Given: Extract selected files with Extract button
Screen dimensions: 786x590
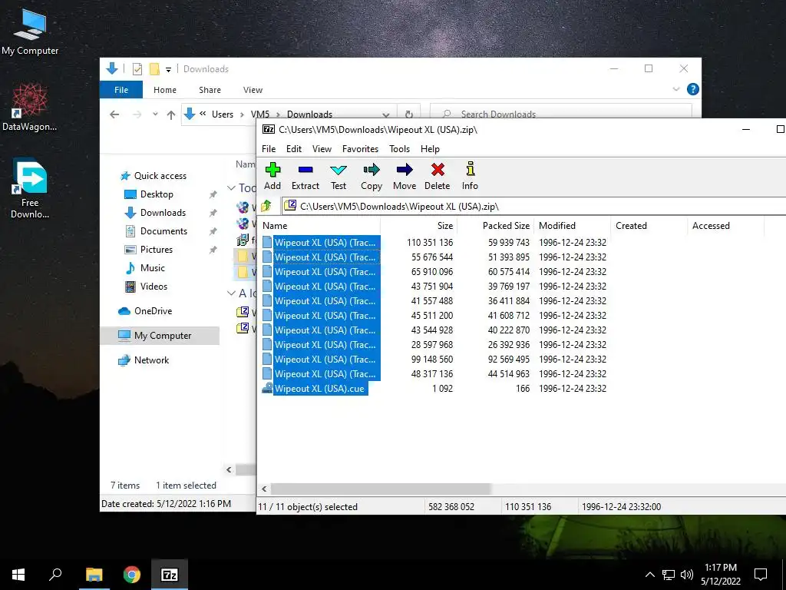Looking at the screenshot, I should [x=305, y=176].
